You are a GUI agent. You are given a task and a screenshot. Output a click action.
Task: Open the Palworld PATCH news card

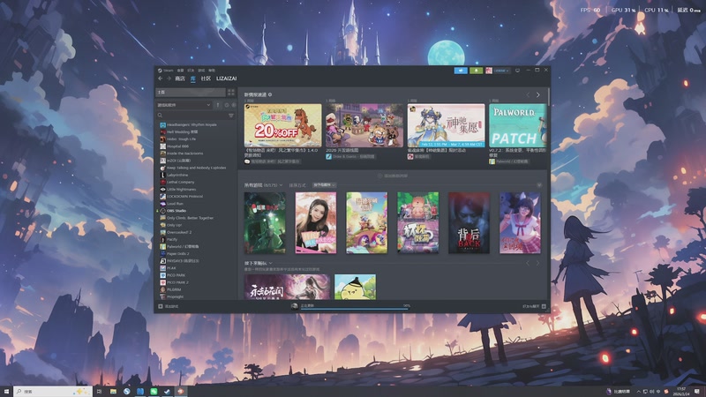click(x=518, y=125)
